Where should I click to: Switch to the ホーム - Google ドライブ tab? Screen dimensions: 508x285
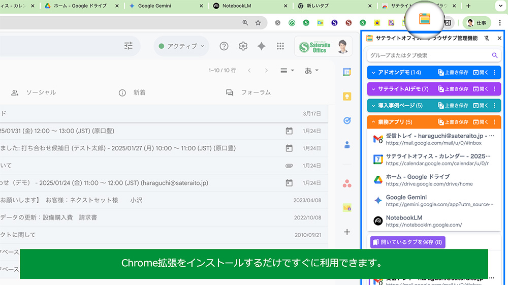tap(80, 6)
